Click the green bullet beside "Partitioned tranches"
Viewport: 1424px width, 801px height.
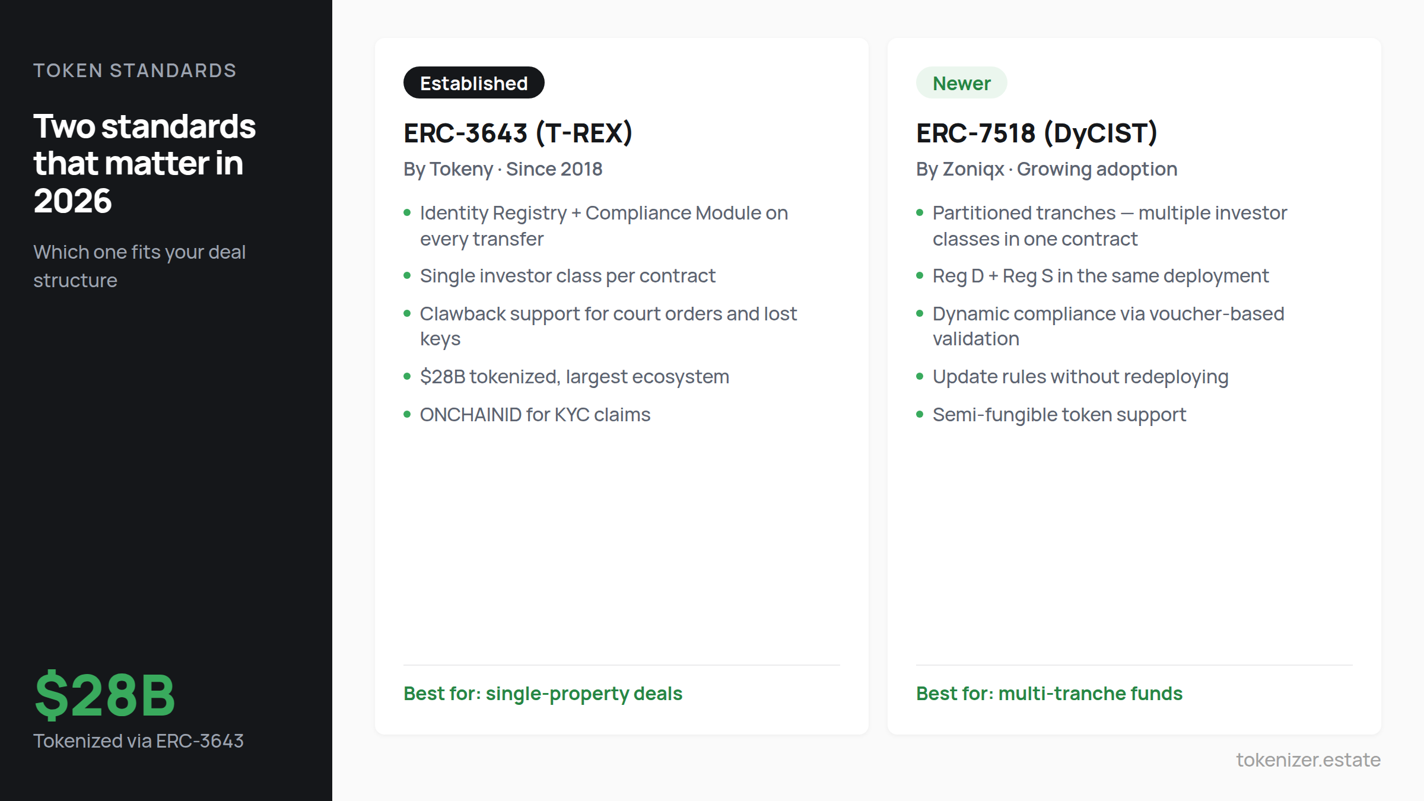[x=920, y=214]
